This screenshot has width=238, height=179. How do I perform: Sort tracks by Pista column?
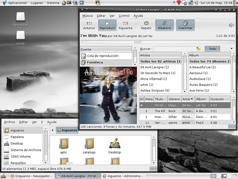click(149, 99)
